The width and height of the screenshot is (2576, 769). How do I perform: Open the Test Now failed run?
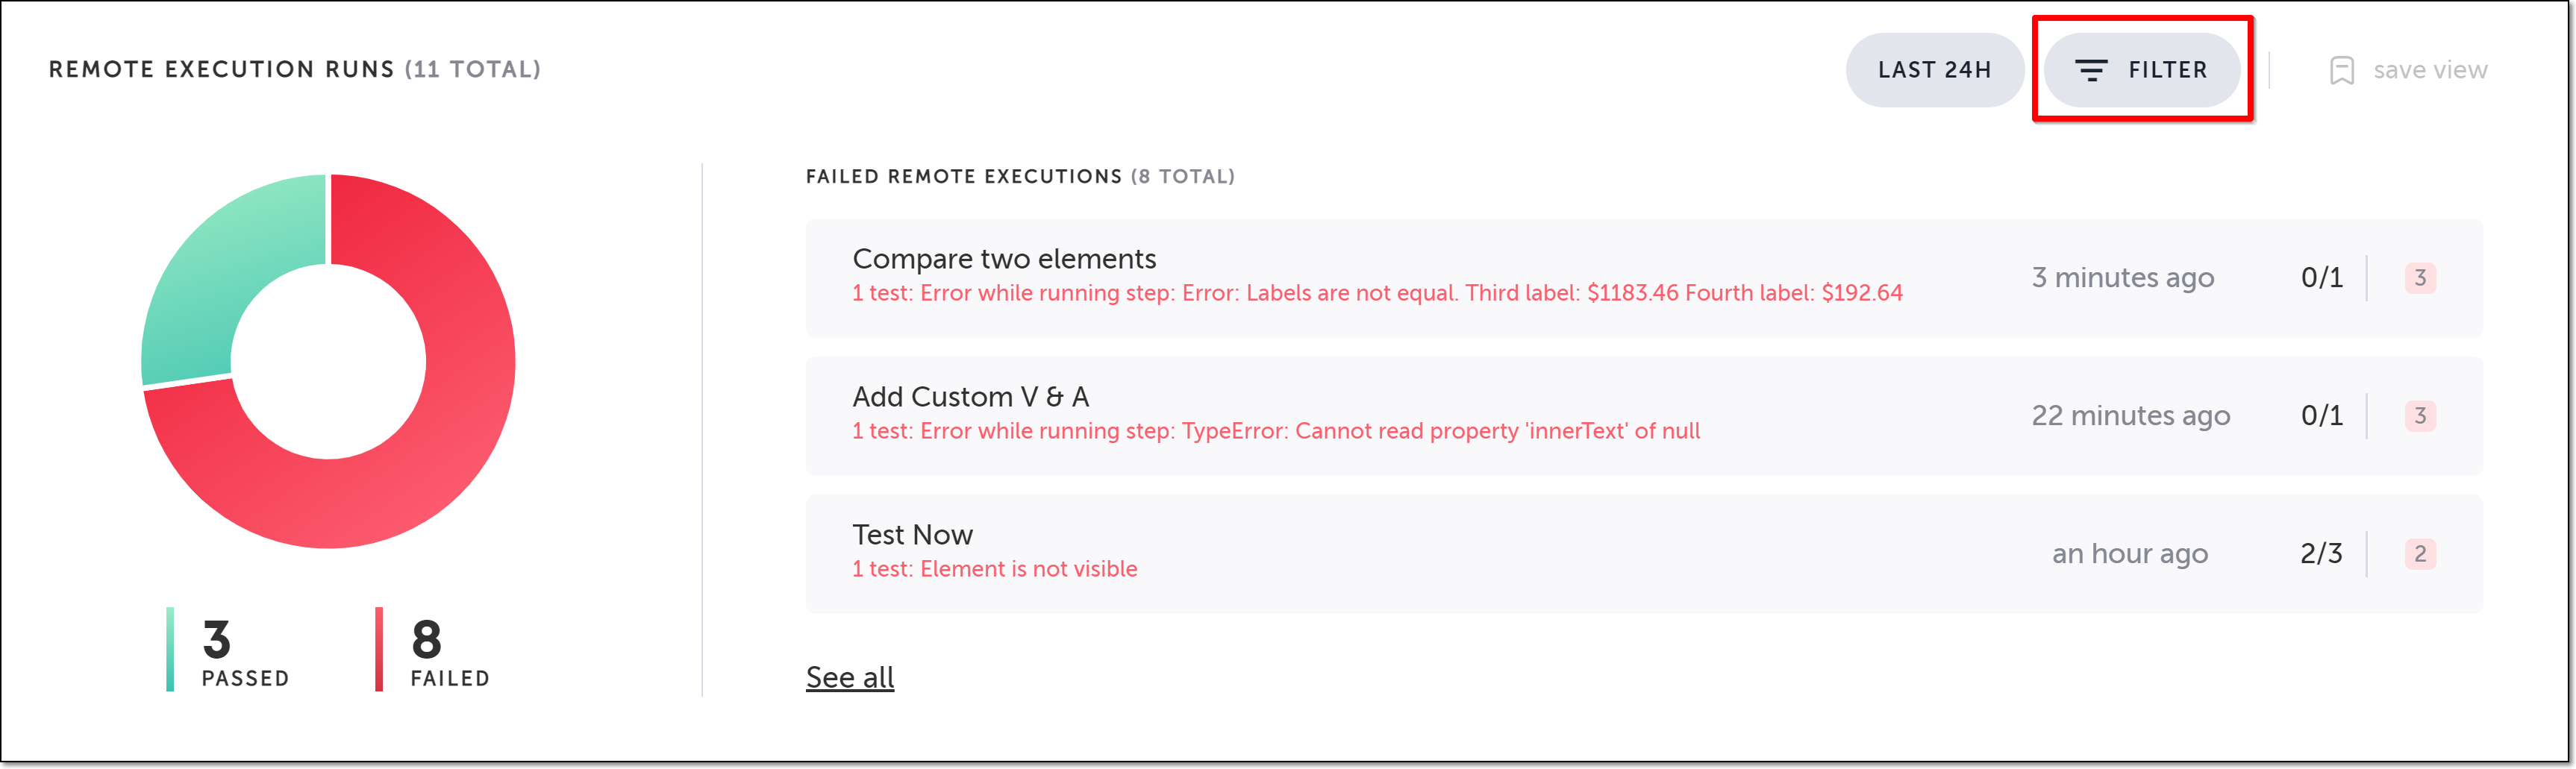tap(912, 535)
